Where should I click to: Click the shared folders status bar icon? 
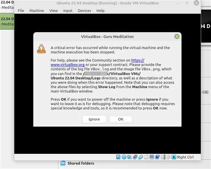tap(146, 157)
